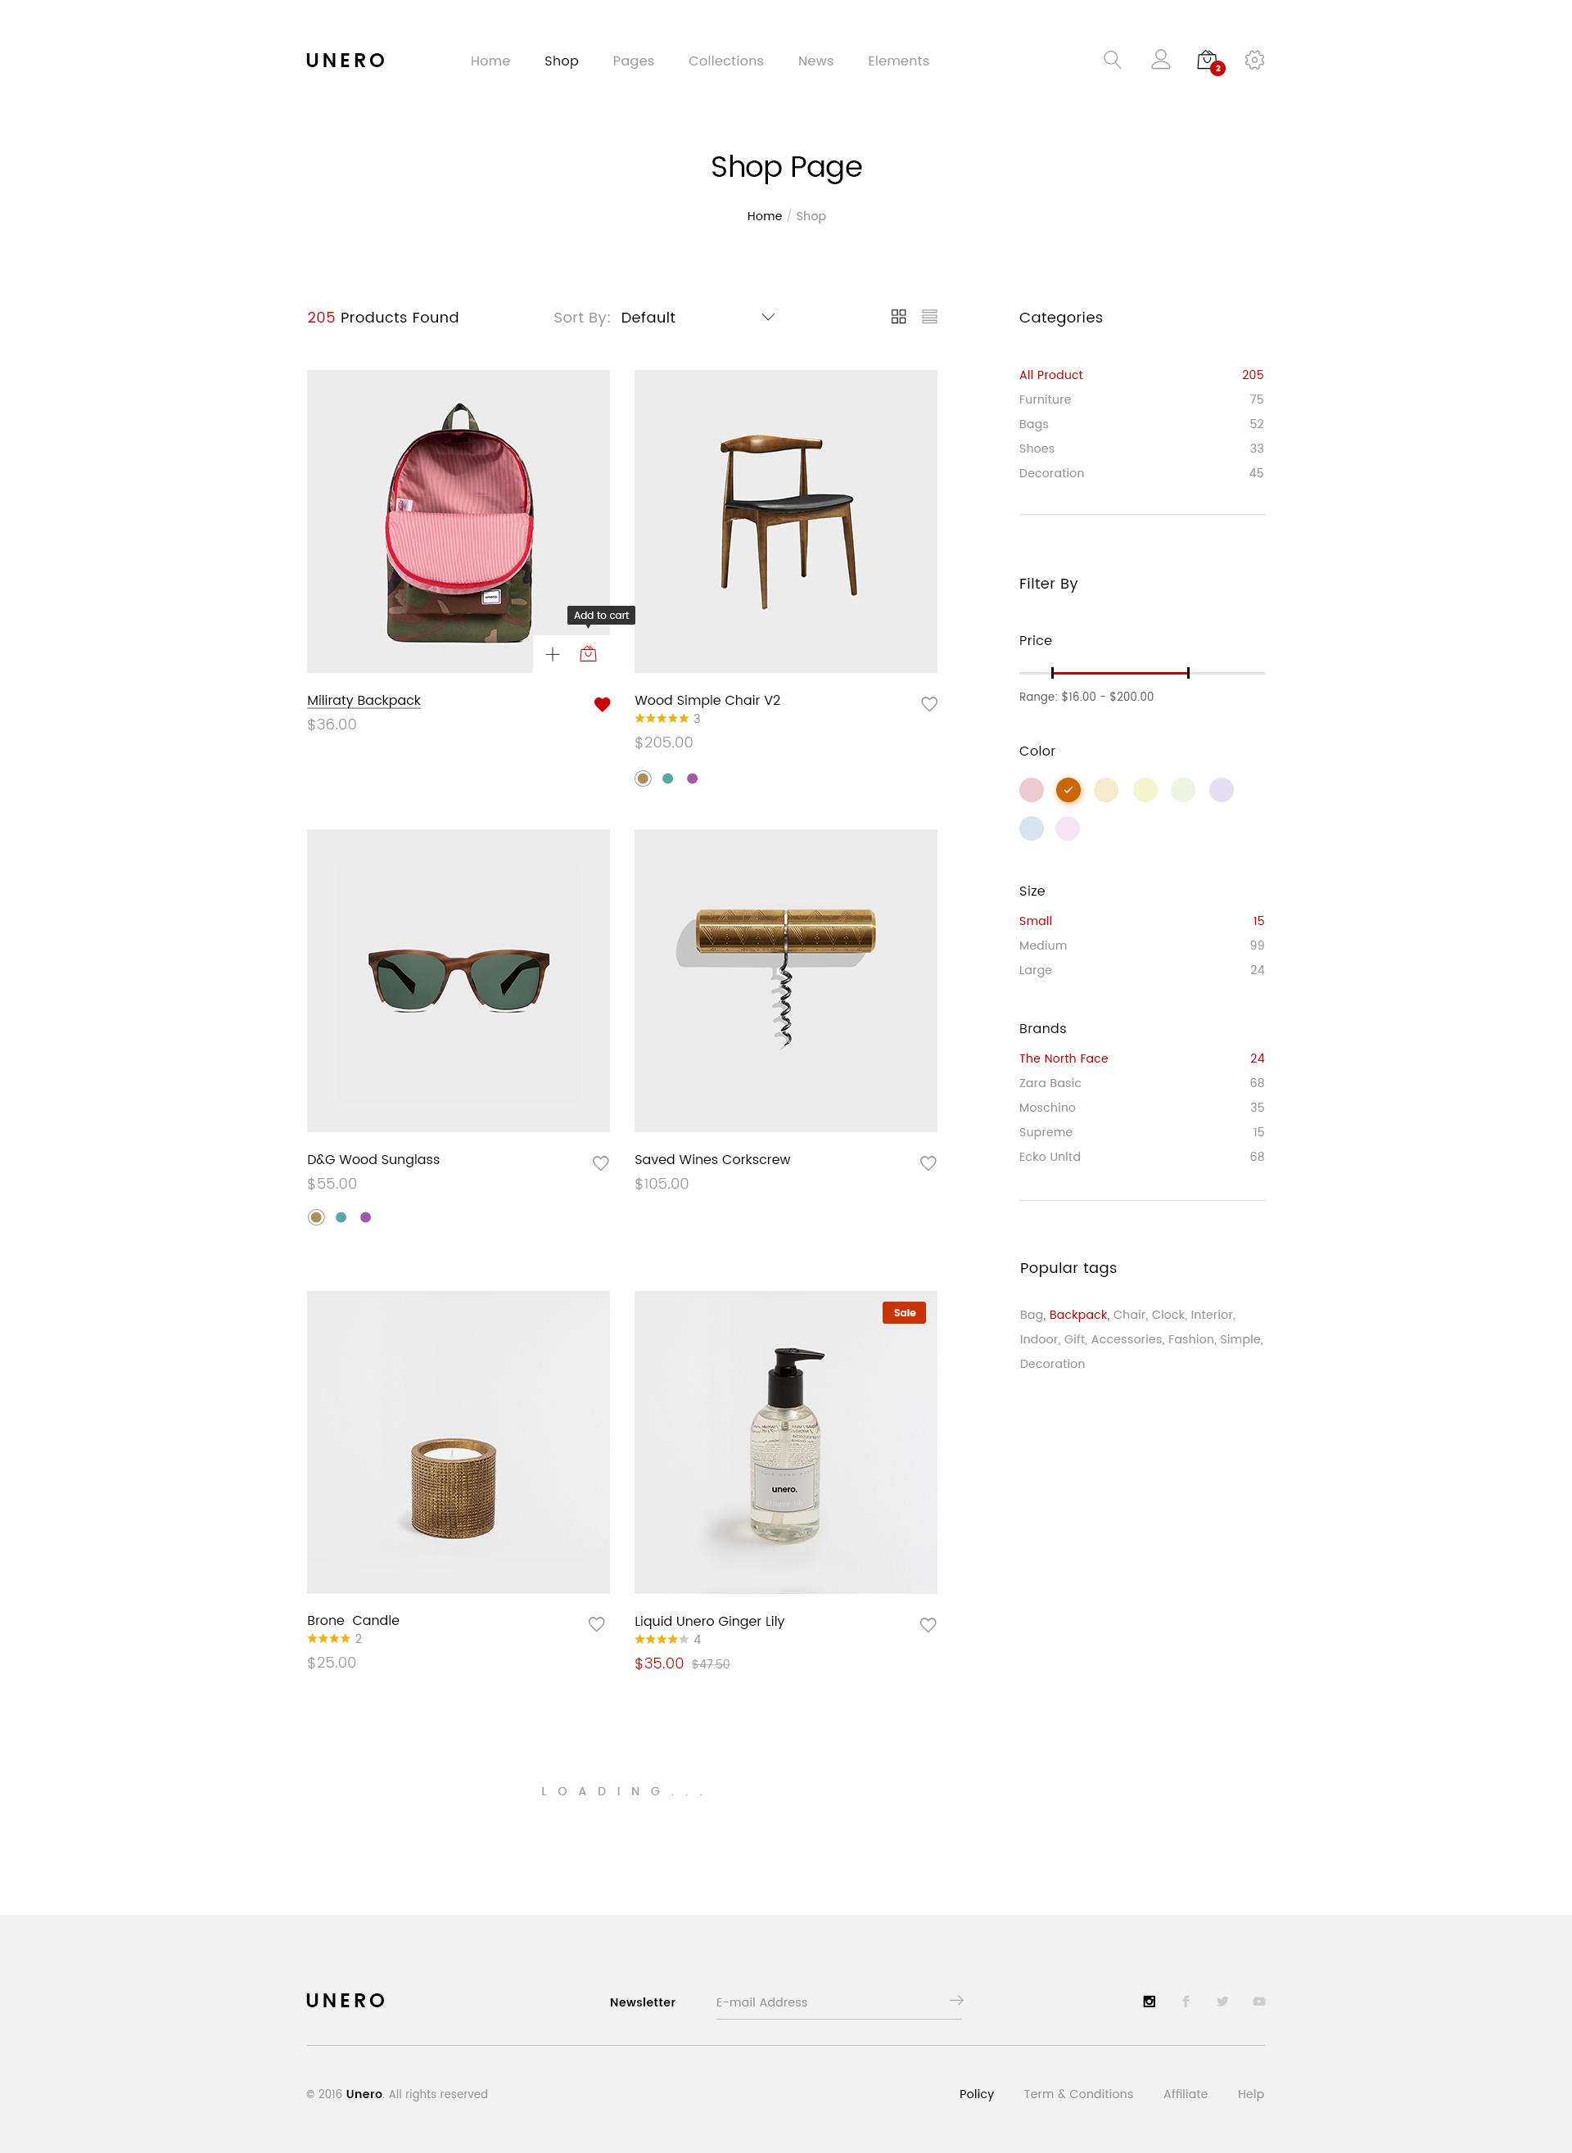Open the settings gear icon
Viewport: 1572px width, 2153px height.
pyautogui.click(x=1254, y=60)
